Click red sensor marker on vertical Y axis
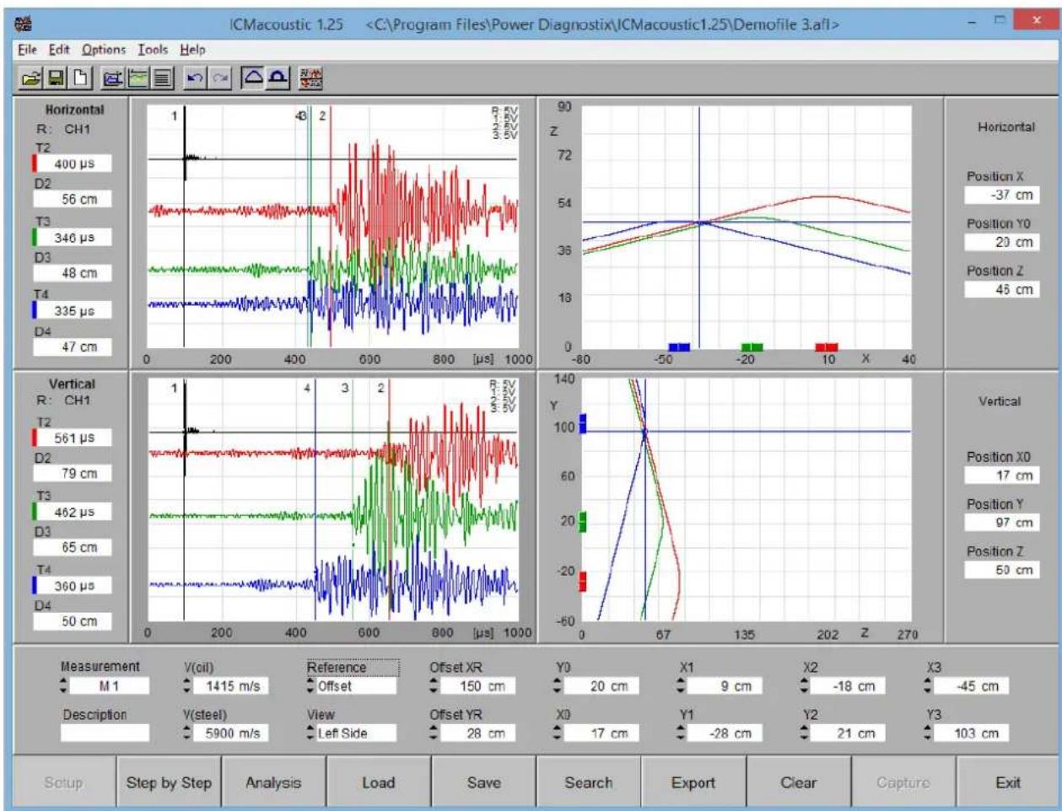Viewport: 1062px width, 811px height. pos(583,582)
